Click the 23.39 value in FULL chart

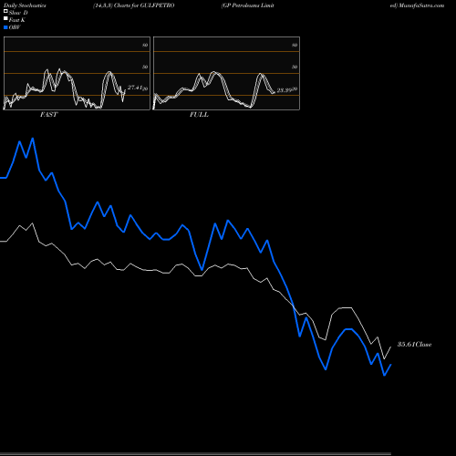point(285,90)
